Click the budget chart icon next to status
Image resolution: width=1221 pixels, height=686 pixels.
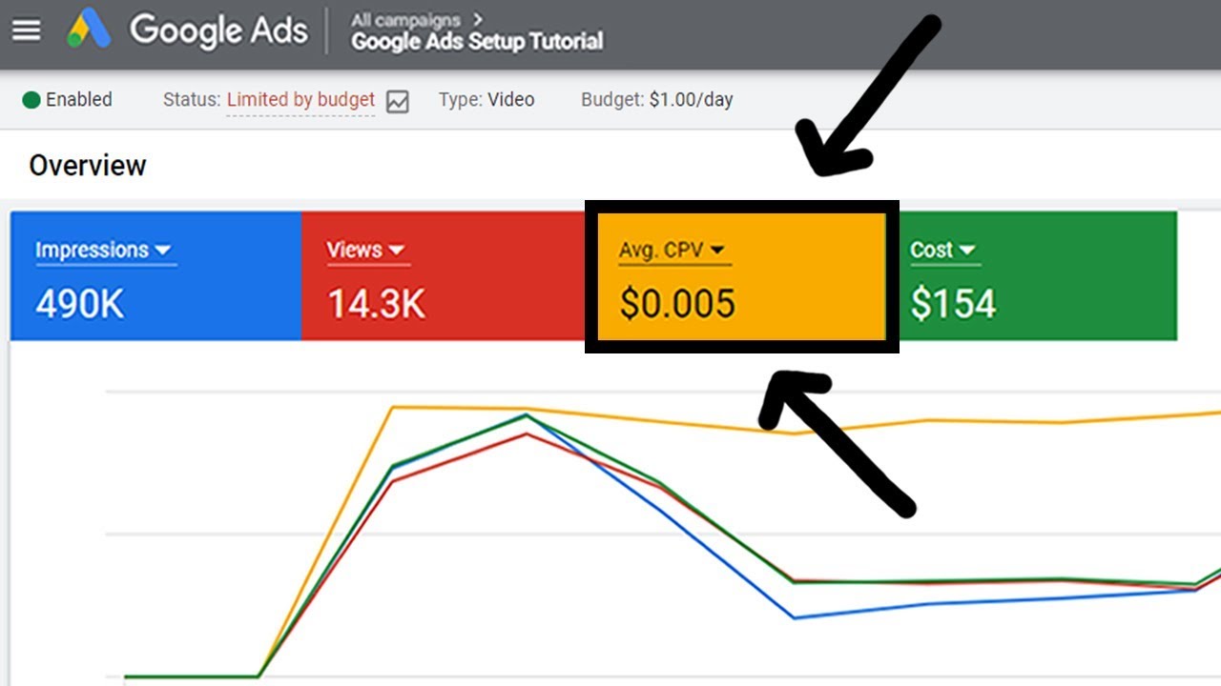398,101
